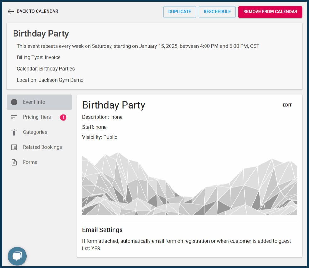Click the Categories person icon
The width and height of the screenshot is (309, 268).
pyautogui.click(x=14, y=132)
